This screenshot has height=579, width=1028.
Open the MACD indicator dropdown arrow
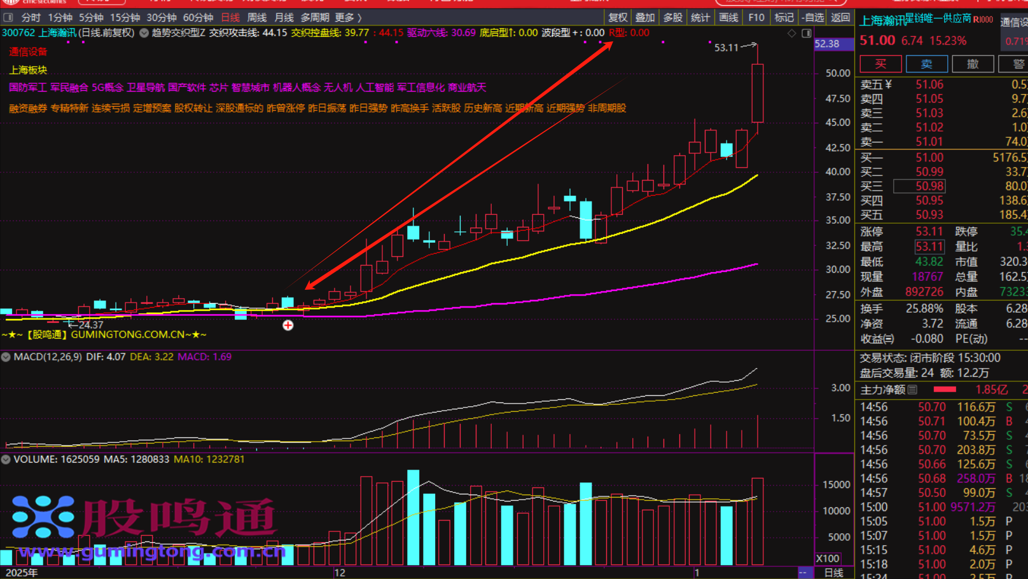click(6, 357)
